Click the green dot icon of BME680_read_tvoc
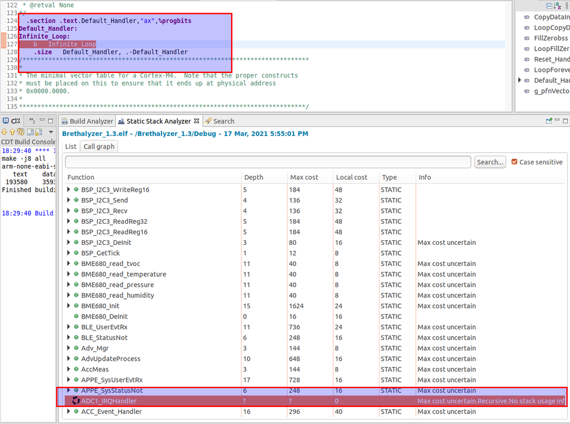Viewport: 570px width, 424px height. [x=76, y=263]
